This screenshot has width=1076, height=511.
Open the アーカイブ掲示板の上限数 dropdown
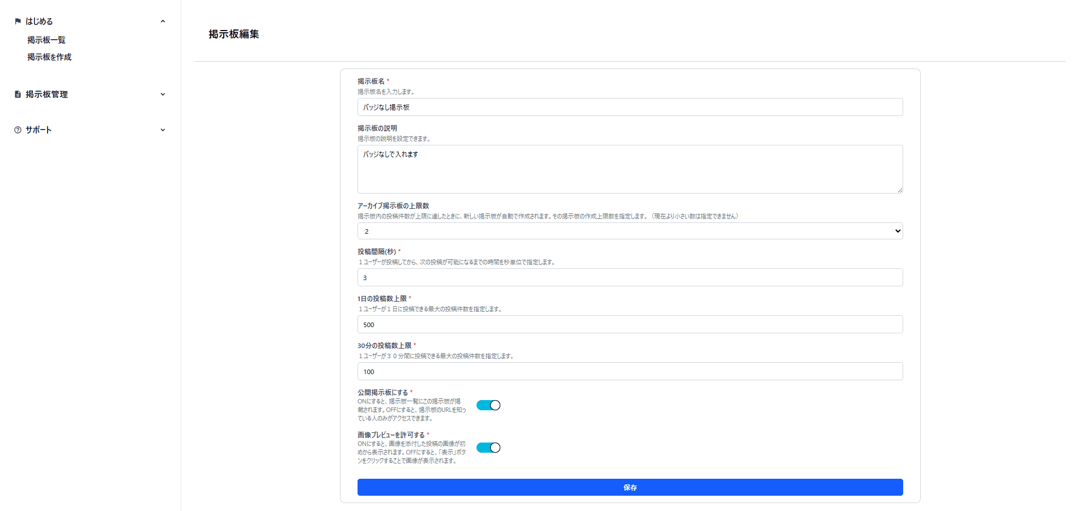point(630,231)
